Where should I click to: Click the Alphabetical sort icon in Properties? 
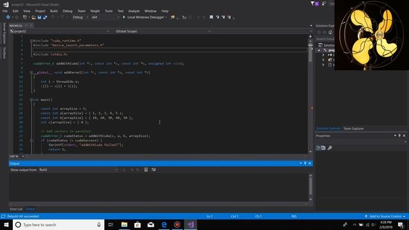(323, 148)
